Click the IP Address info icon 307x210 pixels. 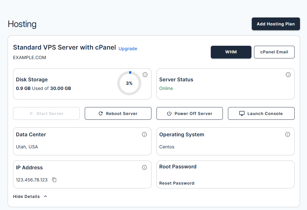coord(144,167)
